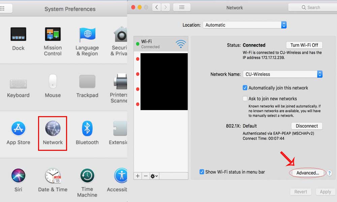Viewport: 337px width, 202px height.
Task: Go forward with the right chevron button
Action: point(165,7)
